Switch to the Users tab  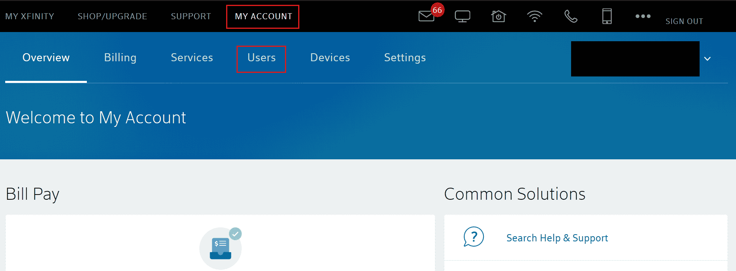(x=261, y=58)
